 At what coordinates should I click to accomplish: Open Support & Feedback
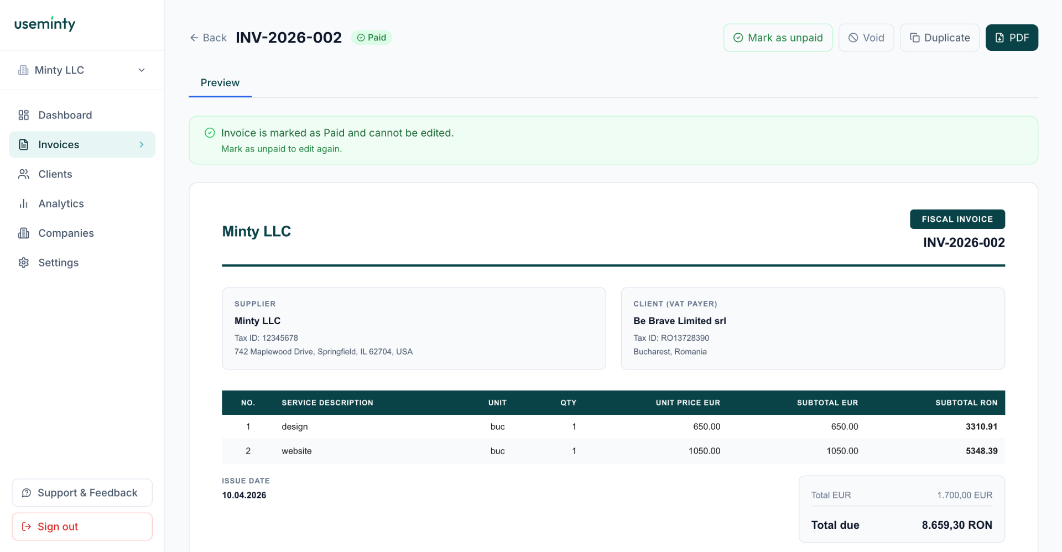82,493
